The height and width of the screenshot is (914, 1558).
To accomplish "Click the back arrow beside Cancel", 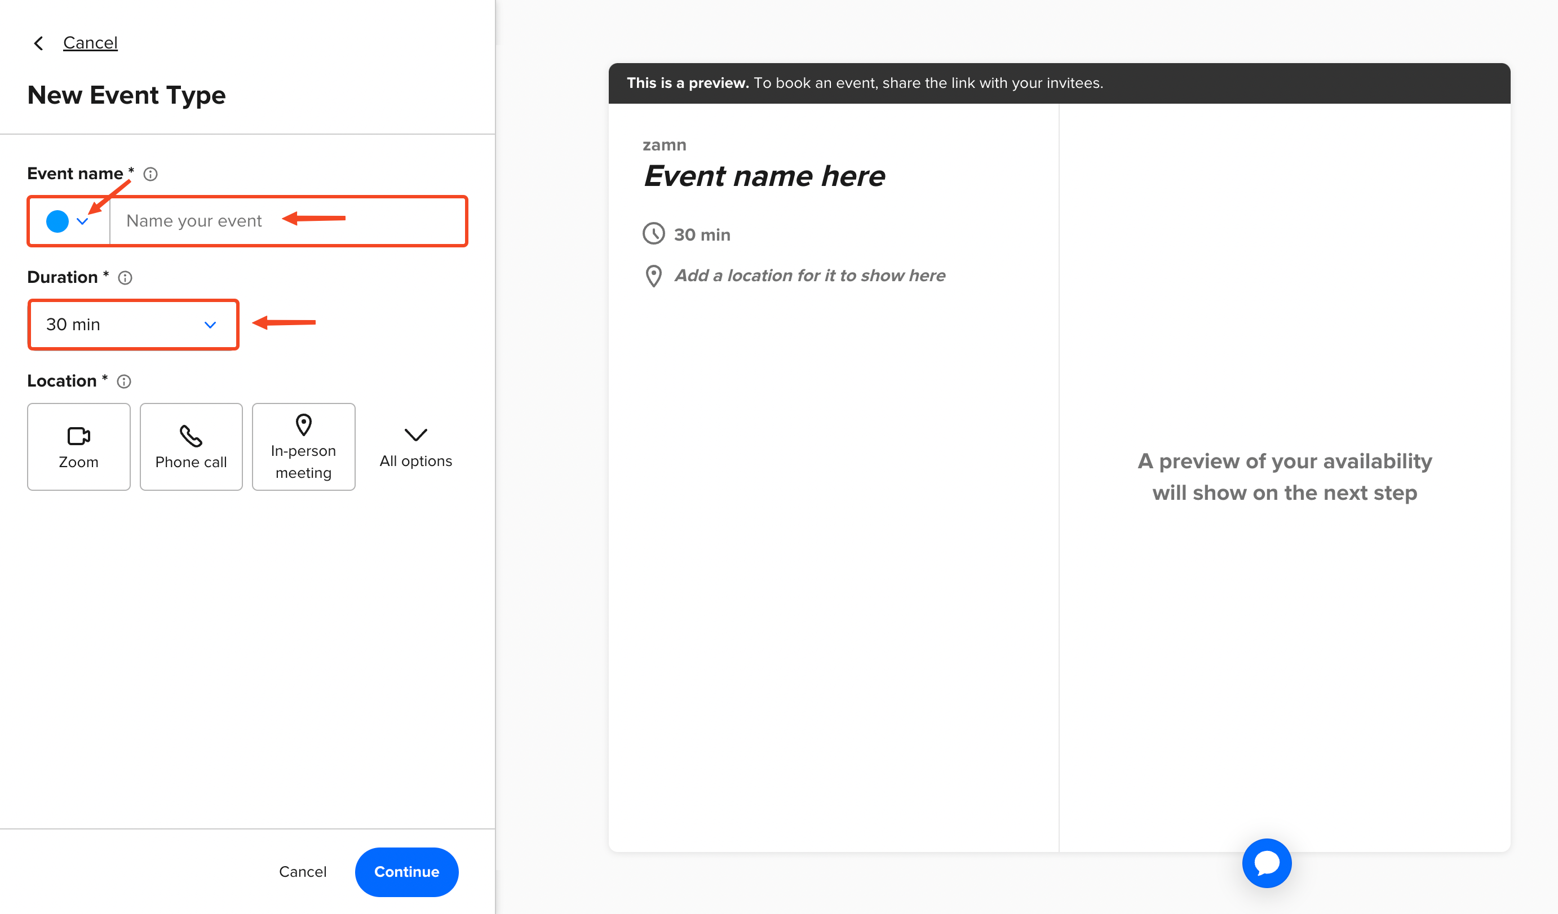I will point(38,43).
